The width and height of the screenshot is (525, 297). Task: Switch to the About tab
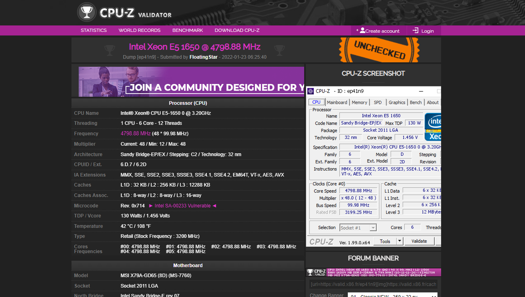(x=432, y=102)
